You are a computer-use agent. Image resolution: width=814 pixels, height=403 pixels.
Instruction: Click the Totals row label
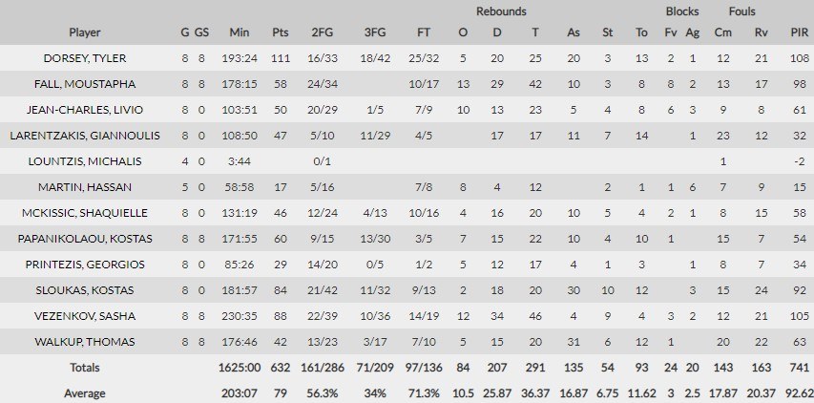point(84,367)
